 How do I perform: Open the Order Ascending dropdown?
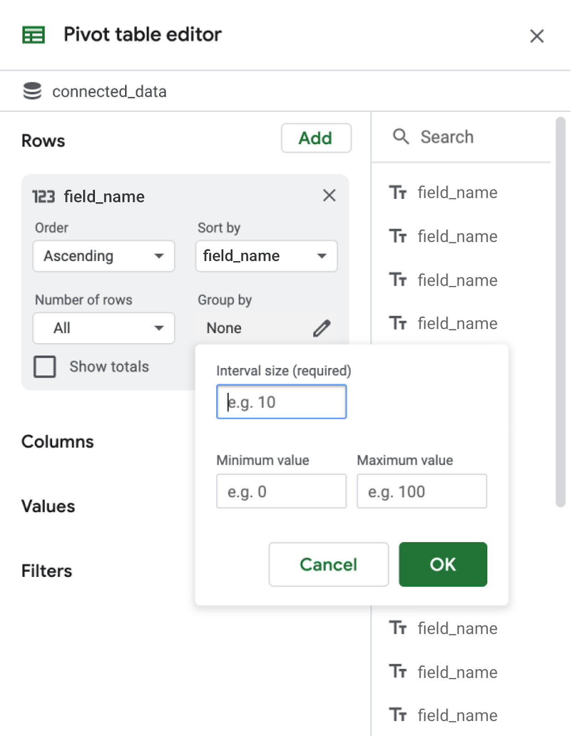[104, 256]
